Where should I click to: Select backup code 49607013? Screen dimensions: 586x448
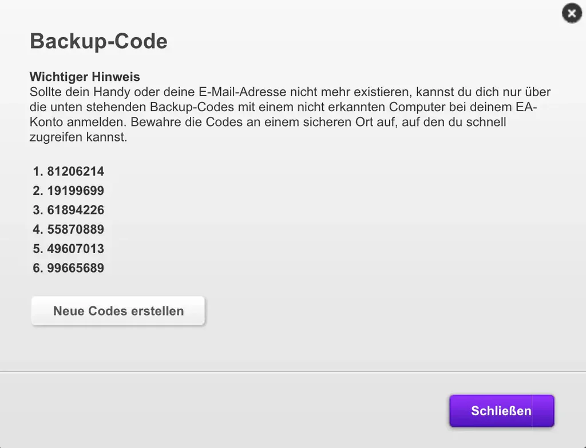click(x=76, y=249)
